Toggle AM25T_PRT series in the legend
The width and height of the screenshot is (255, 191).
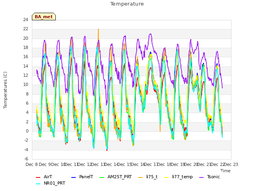[120, 177]
